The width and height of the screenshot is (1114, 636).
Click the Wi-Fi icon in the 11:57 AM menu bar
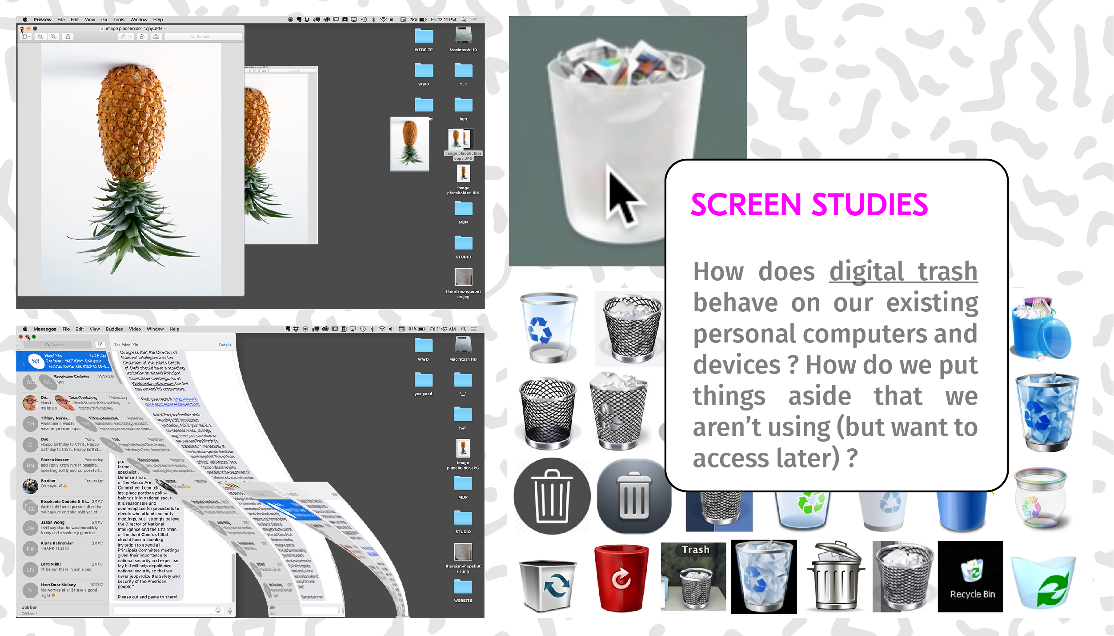point(382,329)
